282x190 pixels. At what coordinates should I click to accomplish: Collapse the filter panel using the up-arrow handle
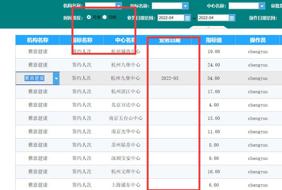click(208, 27)
